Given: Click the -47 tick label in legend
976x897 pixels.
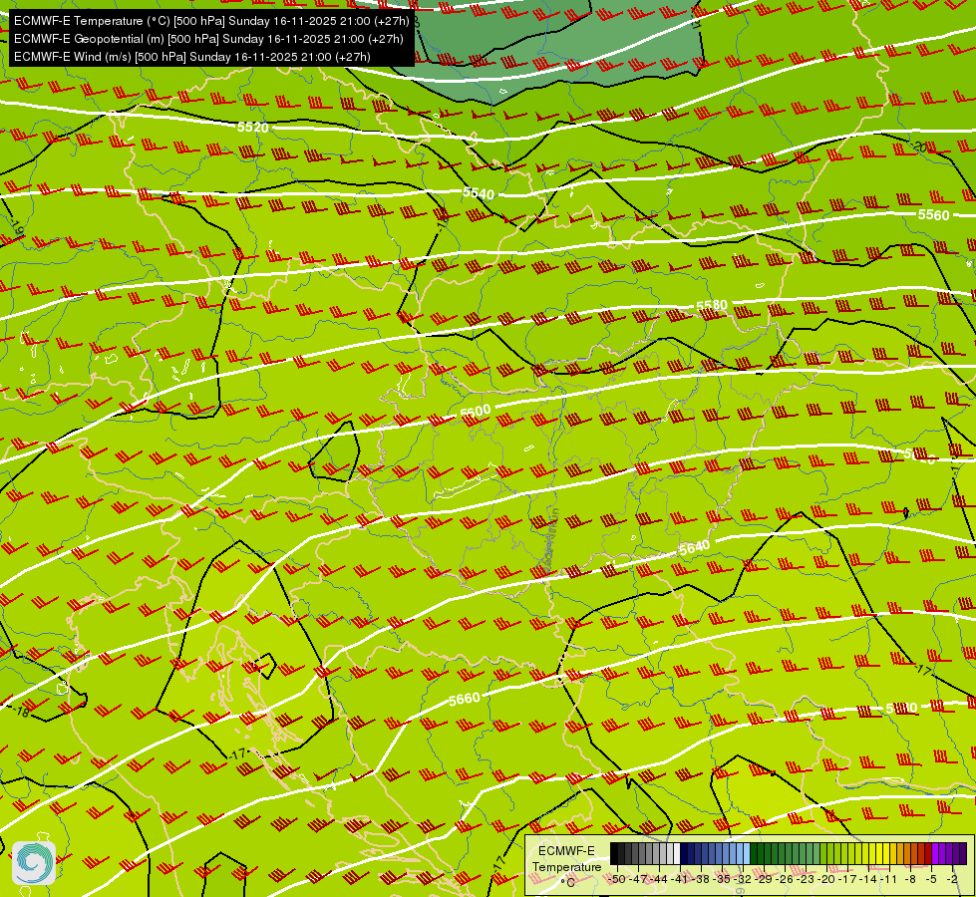Looking at the screenshot, I should coord(638,880).
